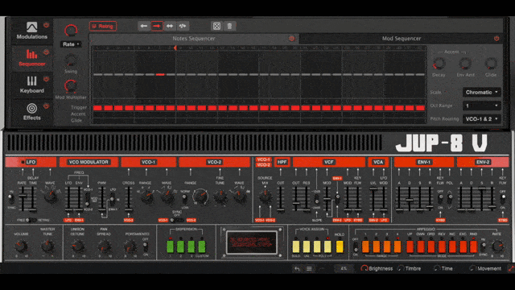This screenshot has width=515, height=290.
Task: Set sequencer direction to forward arrow
Action: [x=157, y=26]
